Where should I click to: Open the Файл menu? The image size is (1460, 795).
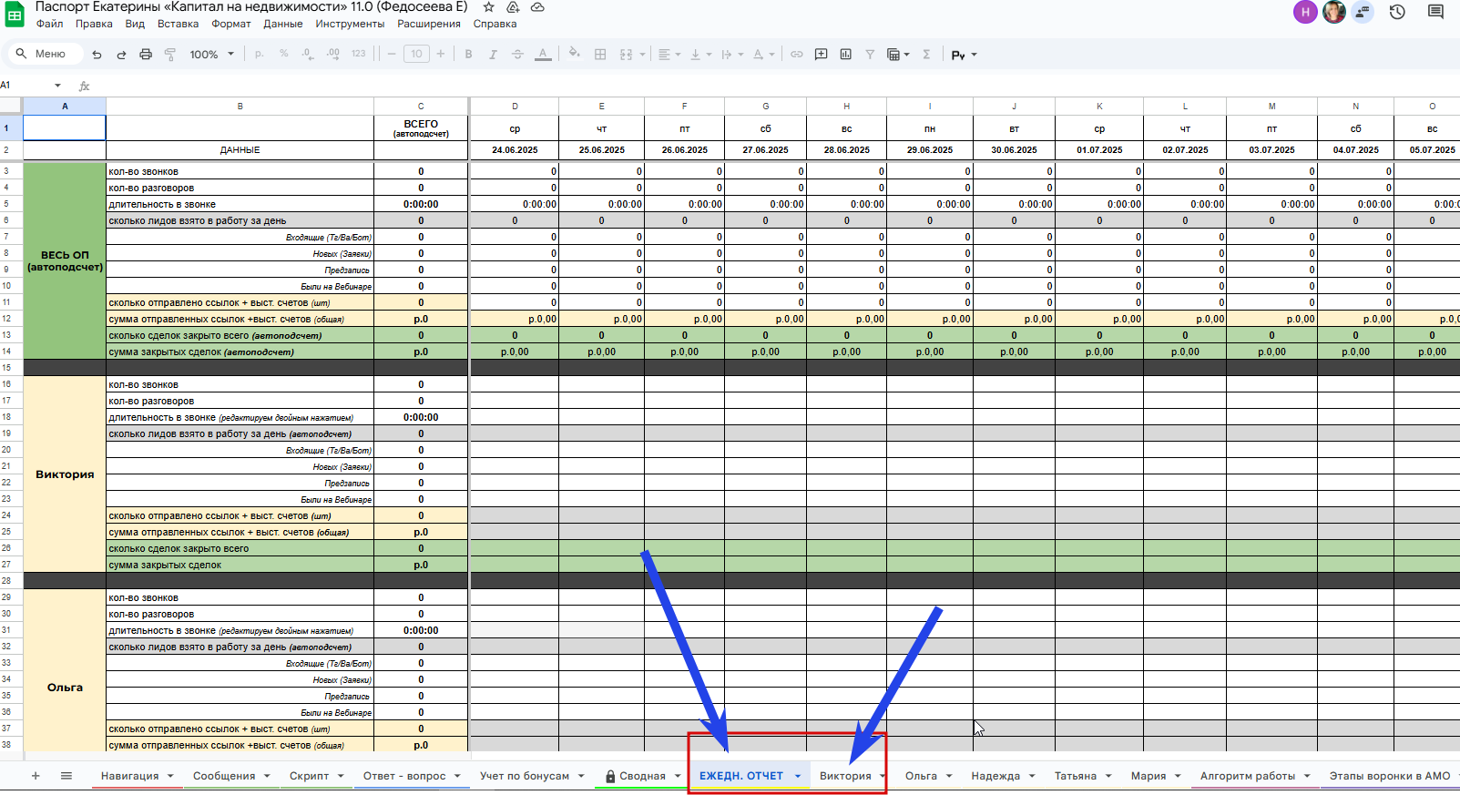point(50,25)
